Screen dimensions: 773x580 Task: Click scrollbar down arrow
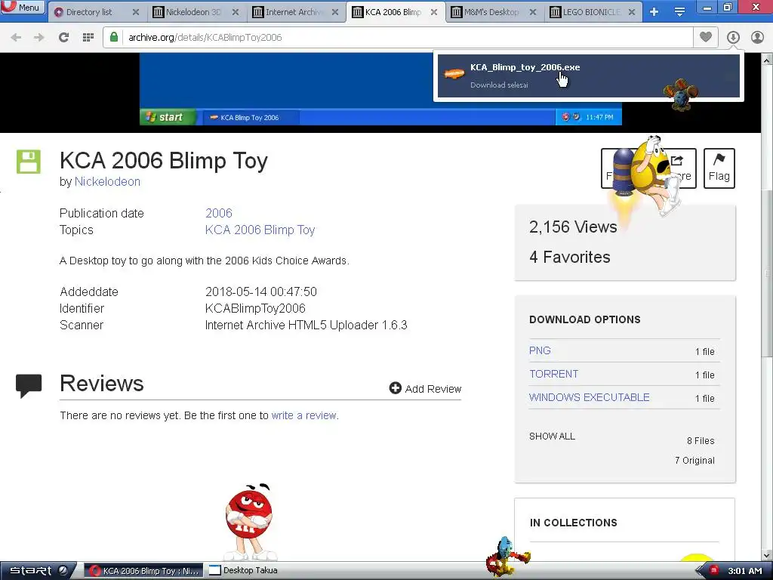click(767, 556)
